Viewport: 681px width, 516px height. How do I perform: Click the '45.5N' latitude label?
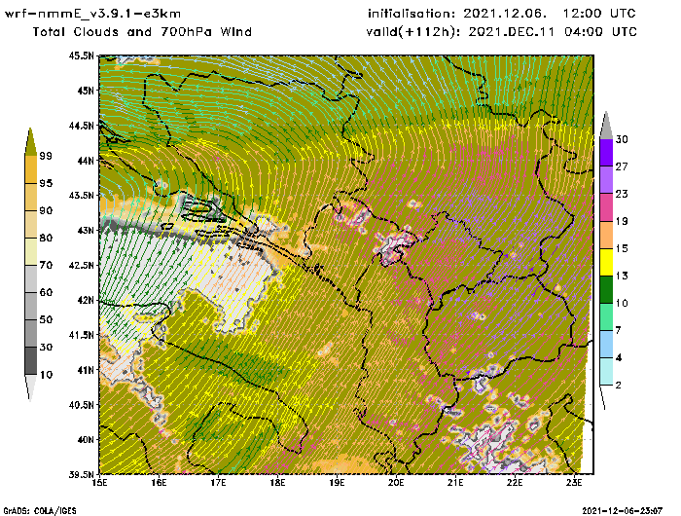[x=81, y=55]
